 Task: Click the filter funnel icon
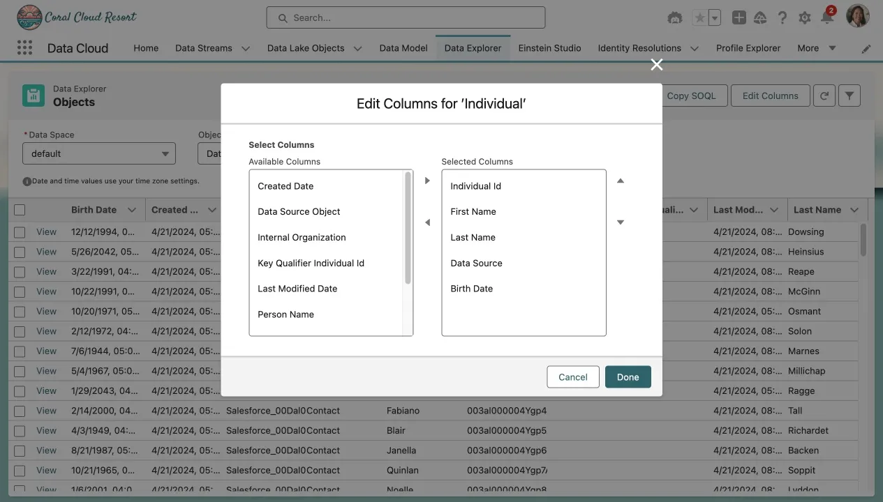pos(849,96)
